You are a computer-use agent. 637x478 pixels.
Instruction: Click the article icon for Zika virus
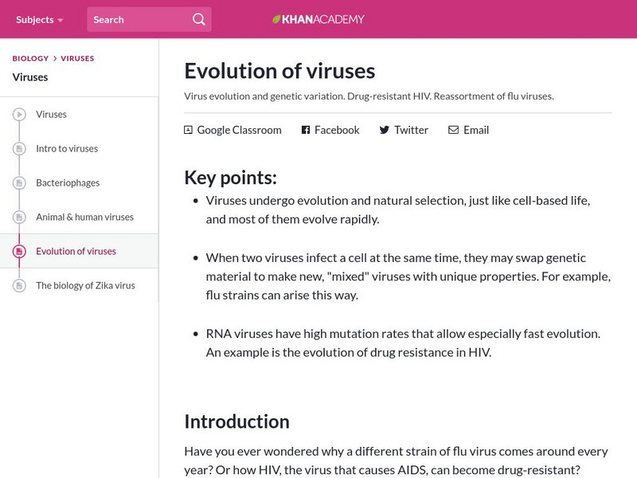[19, 286]
